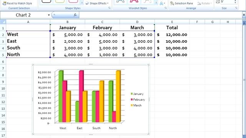This screenshot has width=246, height=138.
Task: Click the North row label cell
Action: click(28, 54)
